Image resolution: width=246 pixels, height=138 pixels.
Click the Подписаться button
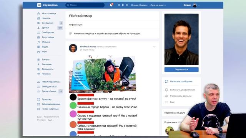coord(181,69)
